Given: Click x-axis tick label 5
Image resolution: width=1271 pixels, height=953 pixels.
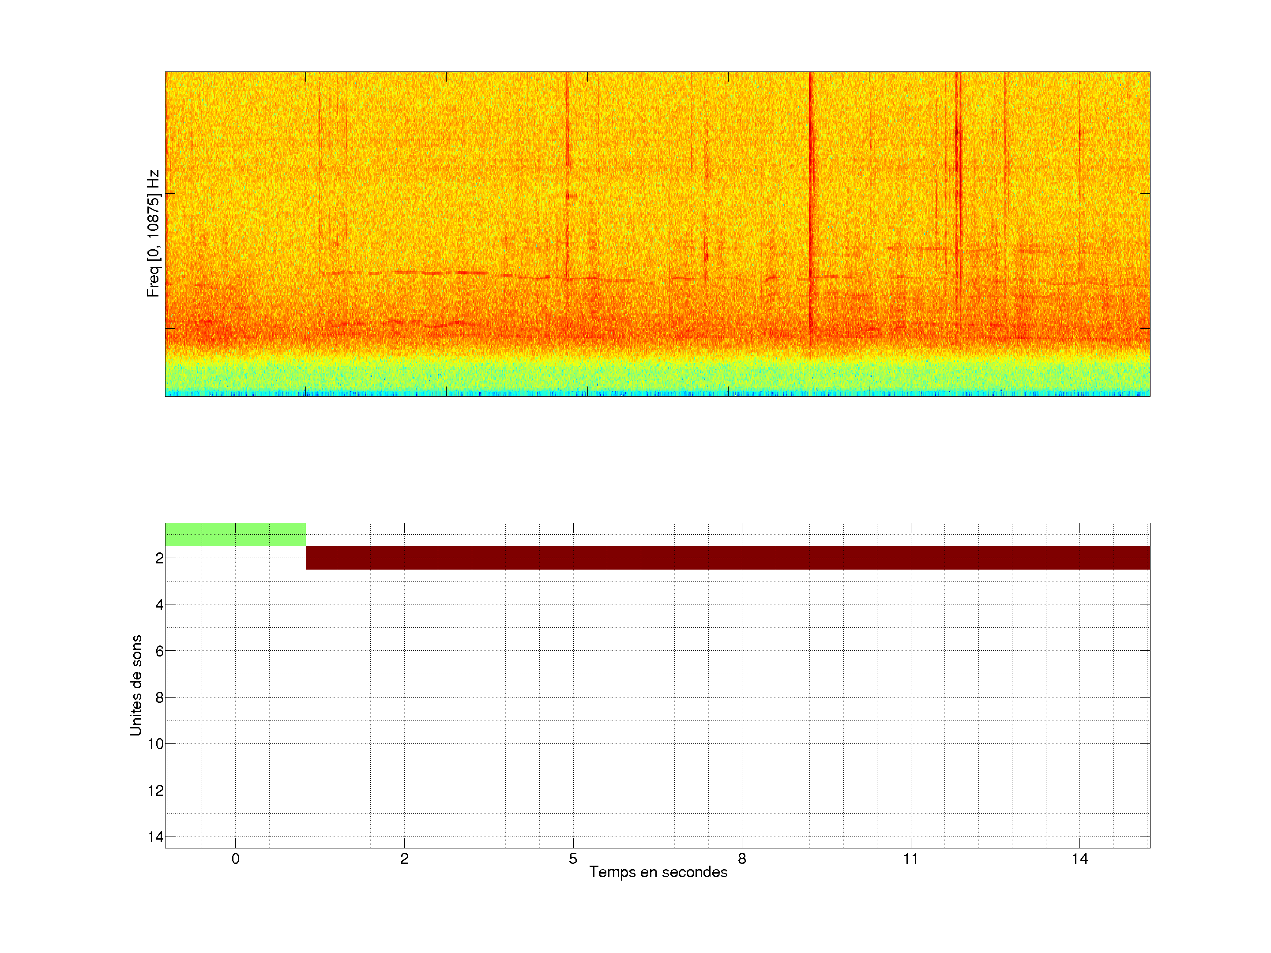Looking at the screenshot, I should [573, 859].
